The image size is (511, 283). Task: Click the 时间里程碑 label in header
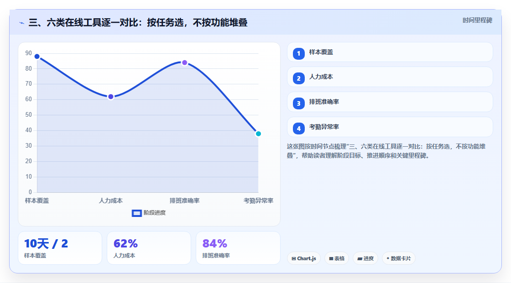(477, 20)
